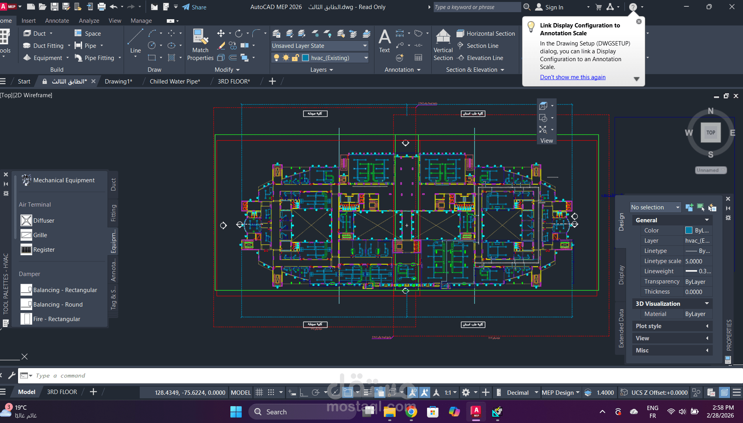The image size is (743, 423).
Task: Toggle PICKADD icon in Properties palette
Action: click(689, 207)
